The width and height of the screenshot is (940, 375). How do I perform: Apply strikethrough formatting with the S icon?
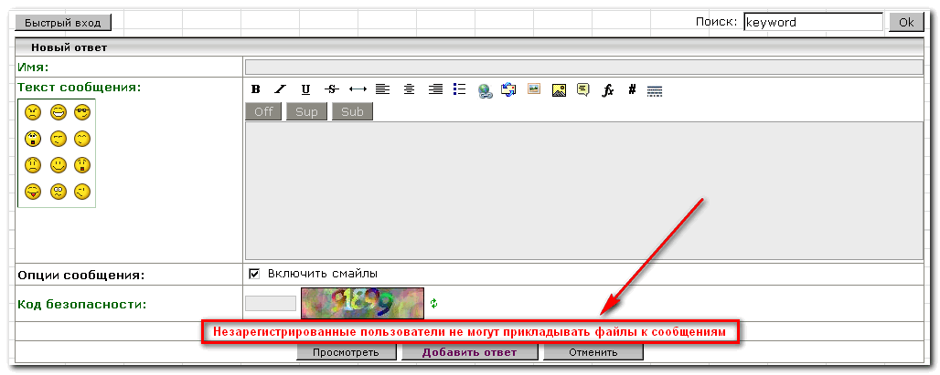[x=332, y=89]
